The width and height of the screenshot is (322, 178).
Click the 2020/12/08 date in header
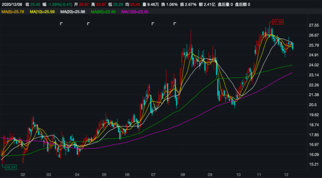point(12,5)
